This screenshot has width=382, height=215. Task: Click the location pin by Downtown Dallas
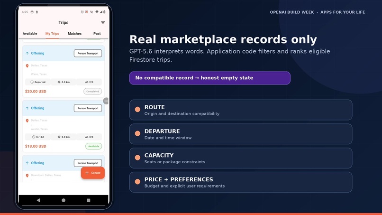[27, 176]
